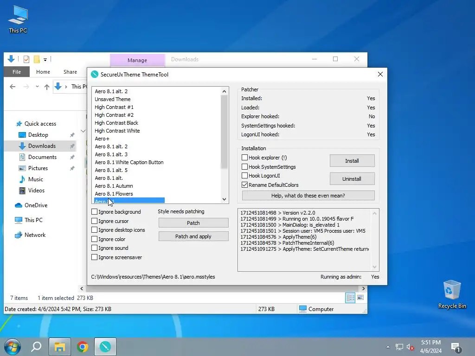
Task: Click Explorer horizontal scroll right arrow
Action: (x=364, y=288)
